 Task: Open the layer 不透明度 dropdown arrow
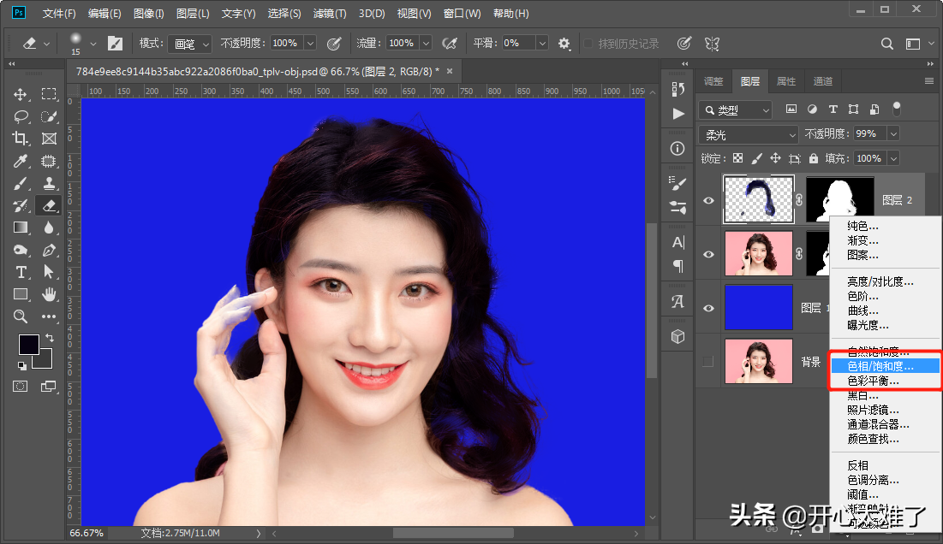[893, 134]
